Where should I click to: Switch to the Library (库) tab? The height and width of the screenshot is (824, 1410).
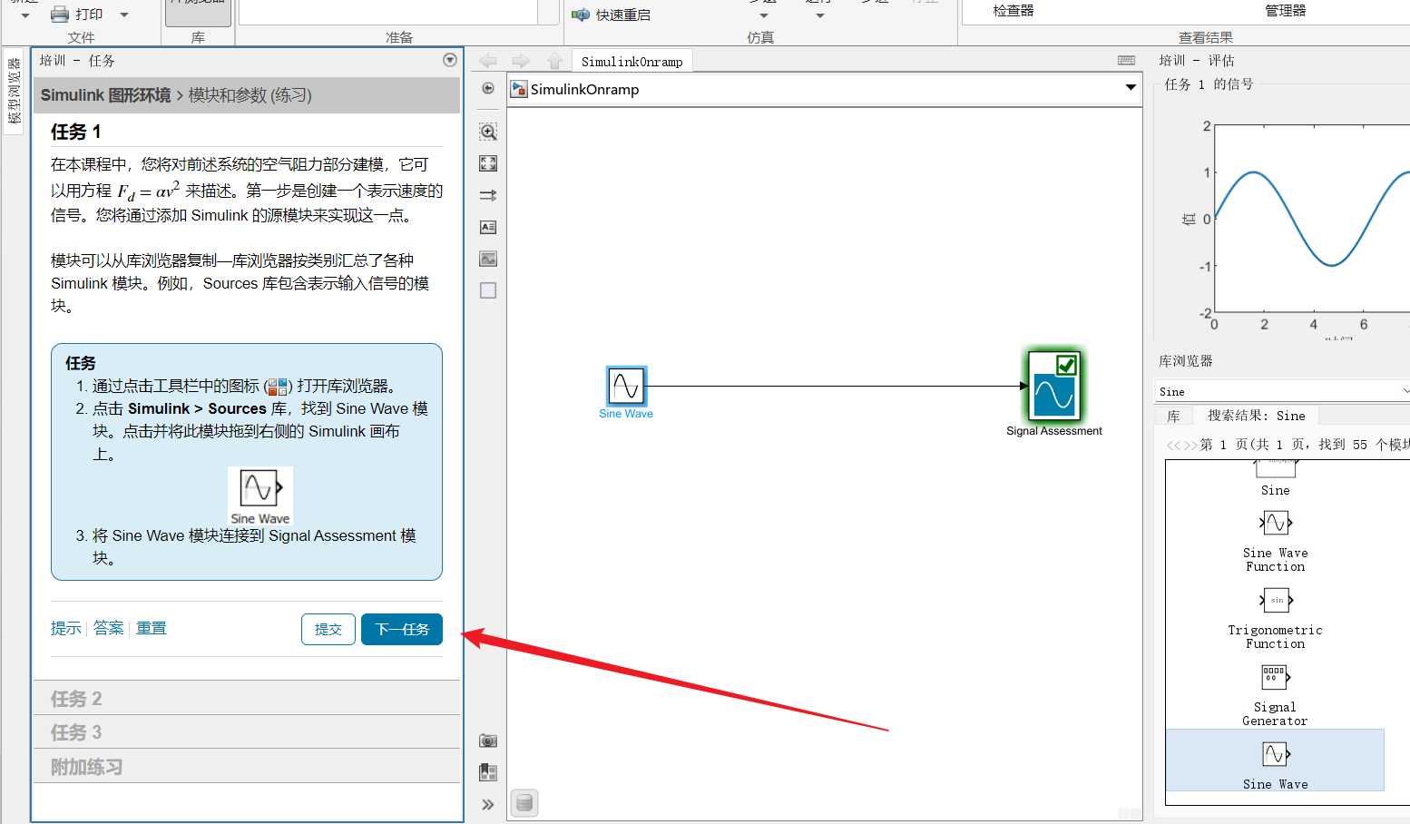[1173, 416]
